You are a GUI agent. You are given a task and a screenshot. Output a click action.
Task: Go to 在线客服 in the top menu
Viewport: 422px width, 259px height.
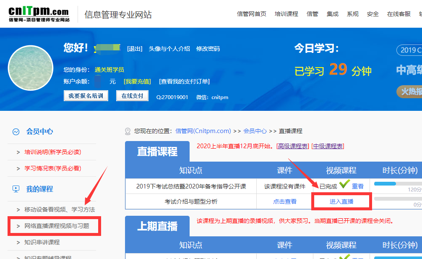pyautogui.click(x=399, y=14)
